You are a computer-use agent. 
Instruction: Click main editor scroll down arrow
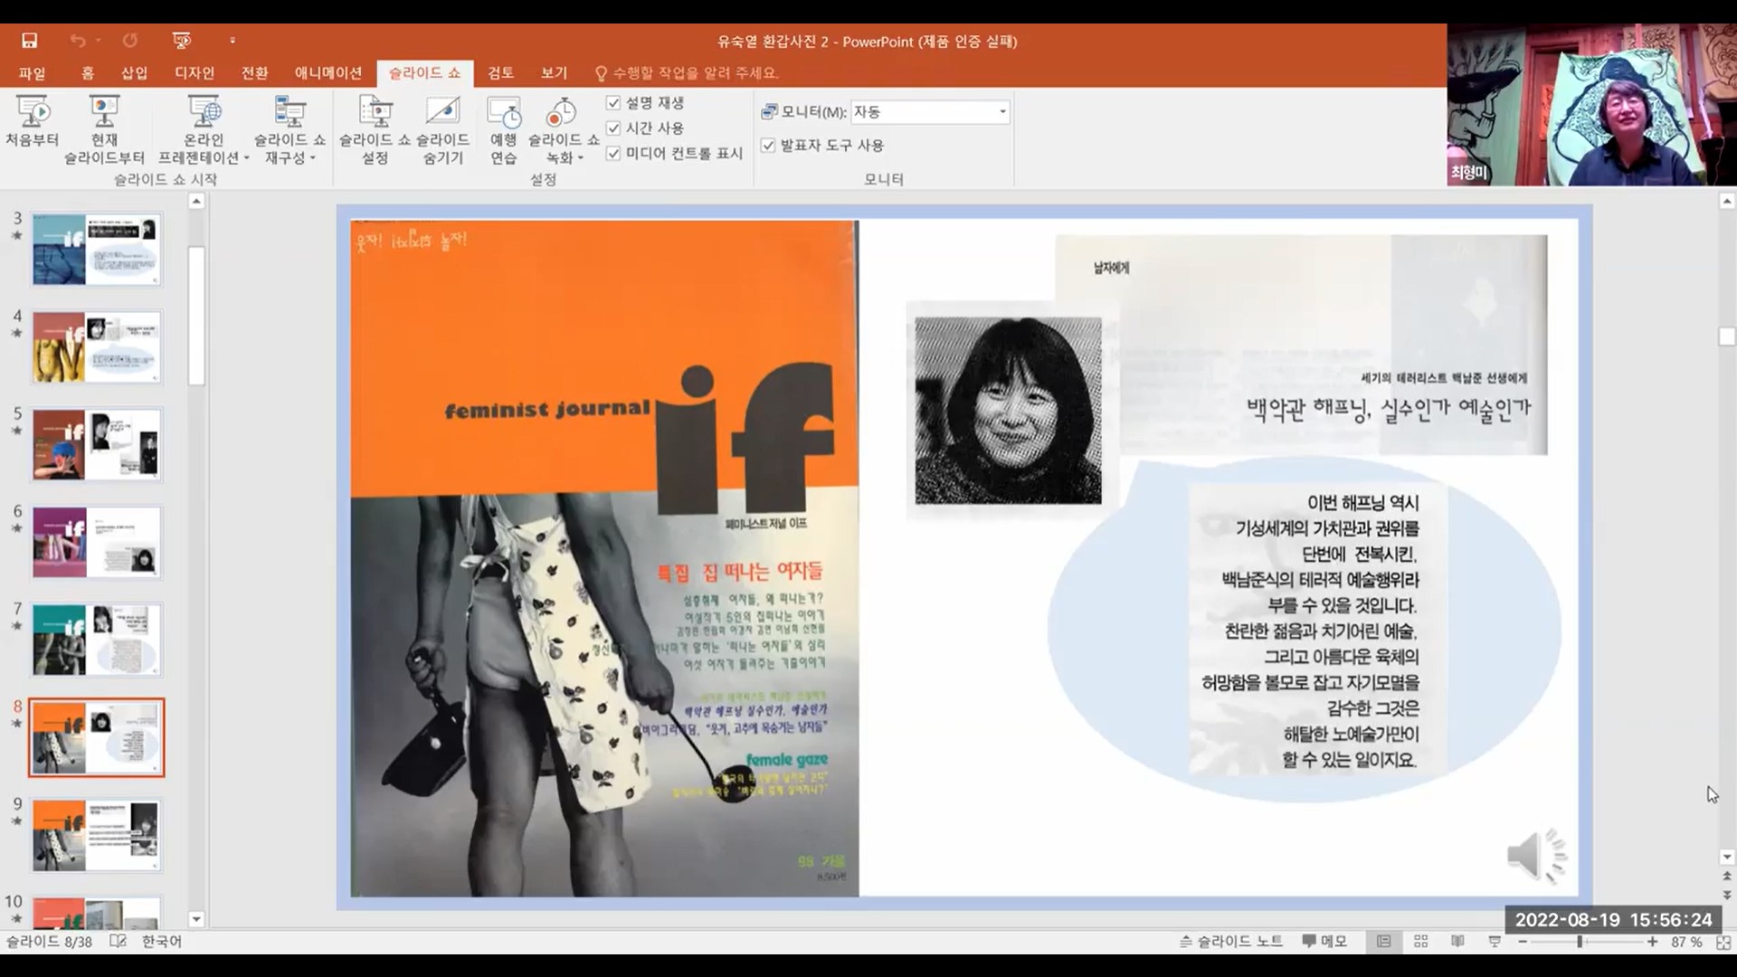1726,857
